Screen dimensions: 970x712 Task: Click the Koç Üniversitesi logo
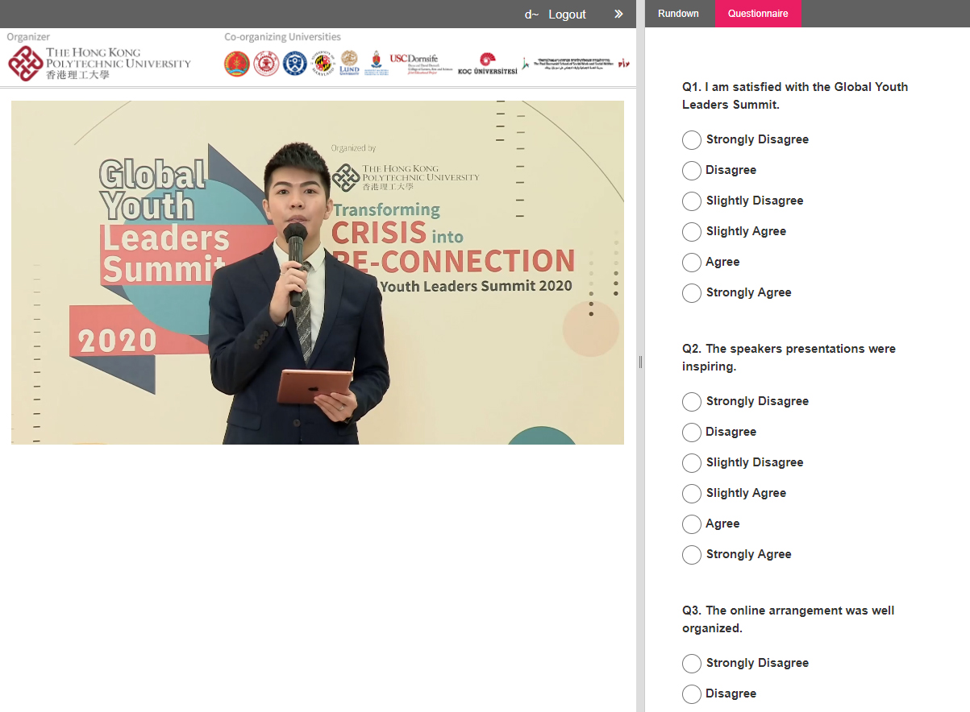point(487,64)
